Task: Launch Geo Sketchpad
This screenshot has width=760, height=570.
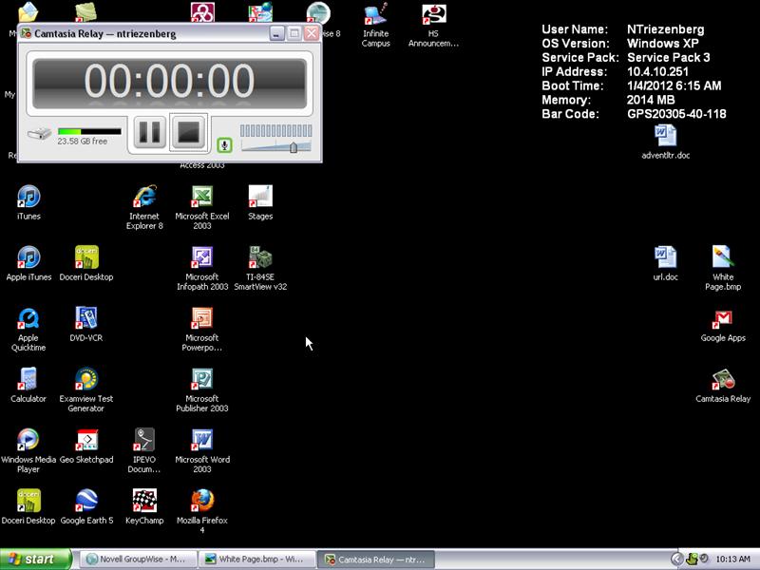Action: pos(86,446)
